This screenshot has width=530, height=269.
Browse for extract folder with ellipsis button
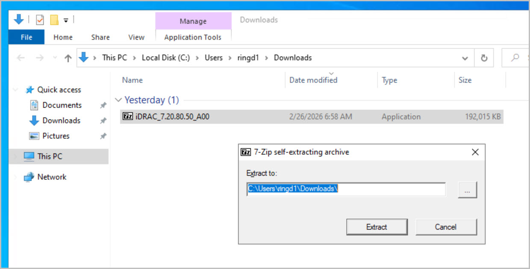click(x=467, y=189)
